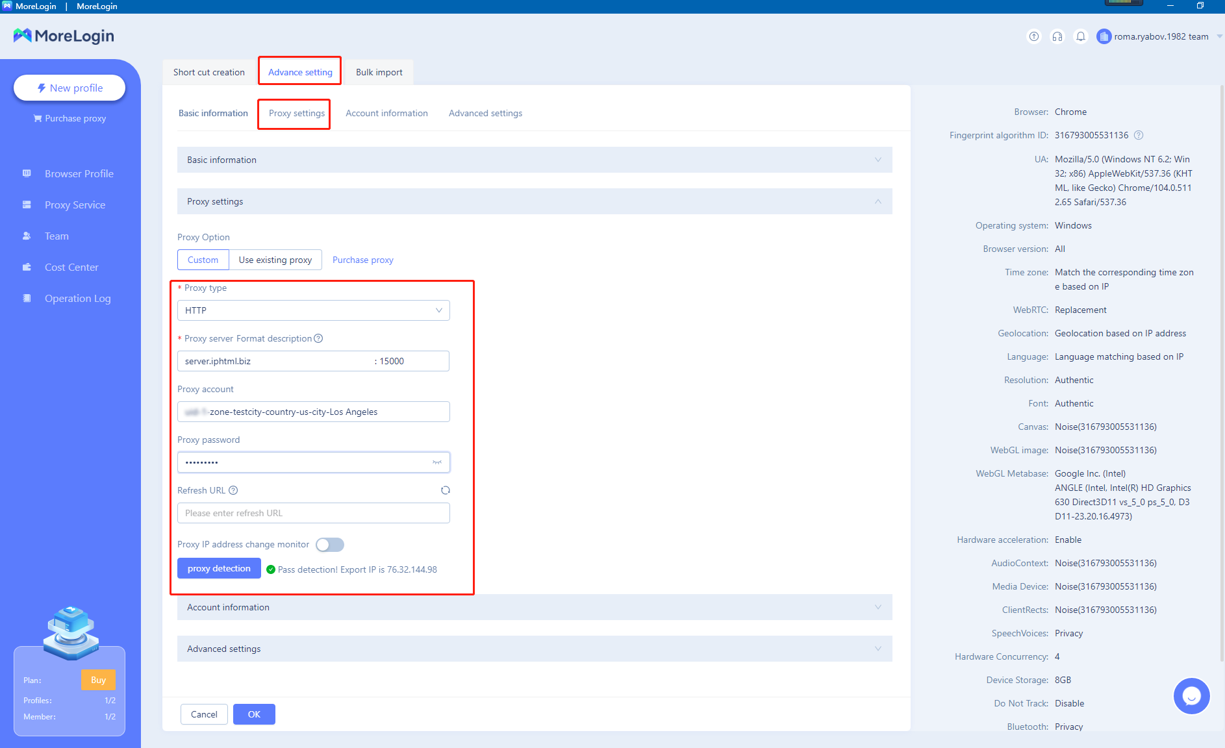Screen dimensions: 1225x748
Task: Go to Basic information sub-tab
Action: tap(213, 113)
